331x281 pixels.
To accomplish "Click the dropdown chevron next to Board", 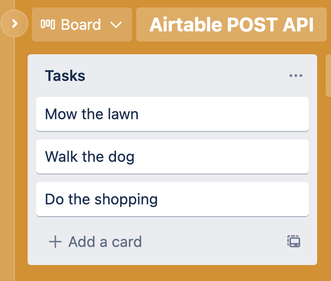I will pos(116,25).
